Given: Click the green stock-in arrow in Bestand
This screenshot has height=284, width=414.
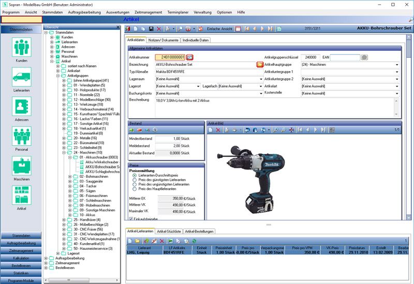Looking at the screenshot, I should (x=131, y=130).
